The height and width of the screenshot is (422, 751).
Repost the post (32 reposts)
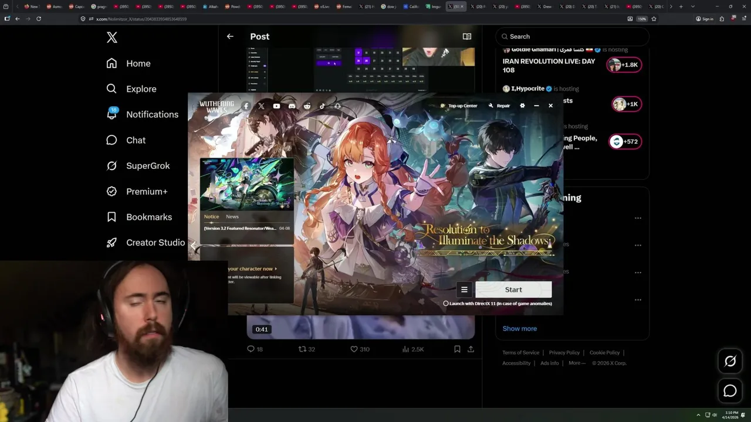(x=307, y=349)
